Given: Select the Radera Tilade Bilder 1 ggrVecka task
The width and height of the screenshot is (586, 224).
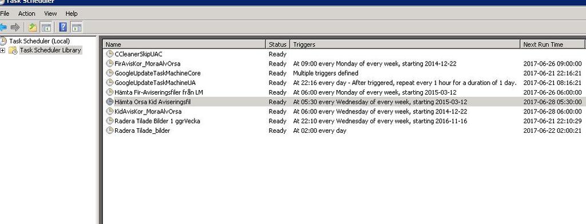Looking at the screenshot, I should tap(157, 121).
